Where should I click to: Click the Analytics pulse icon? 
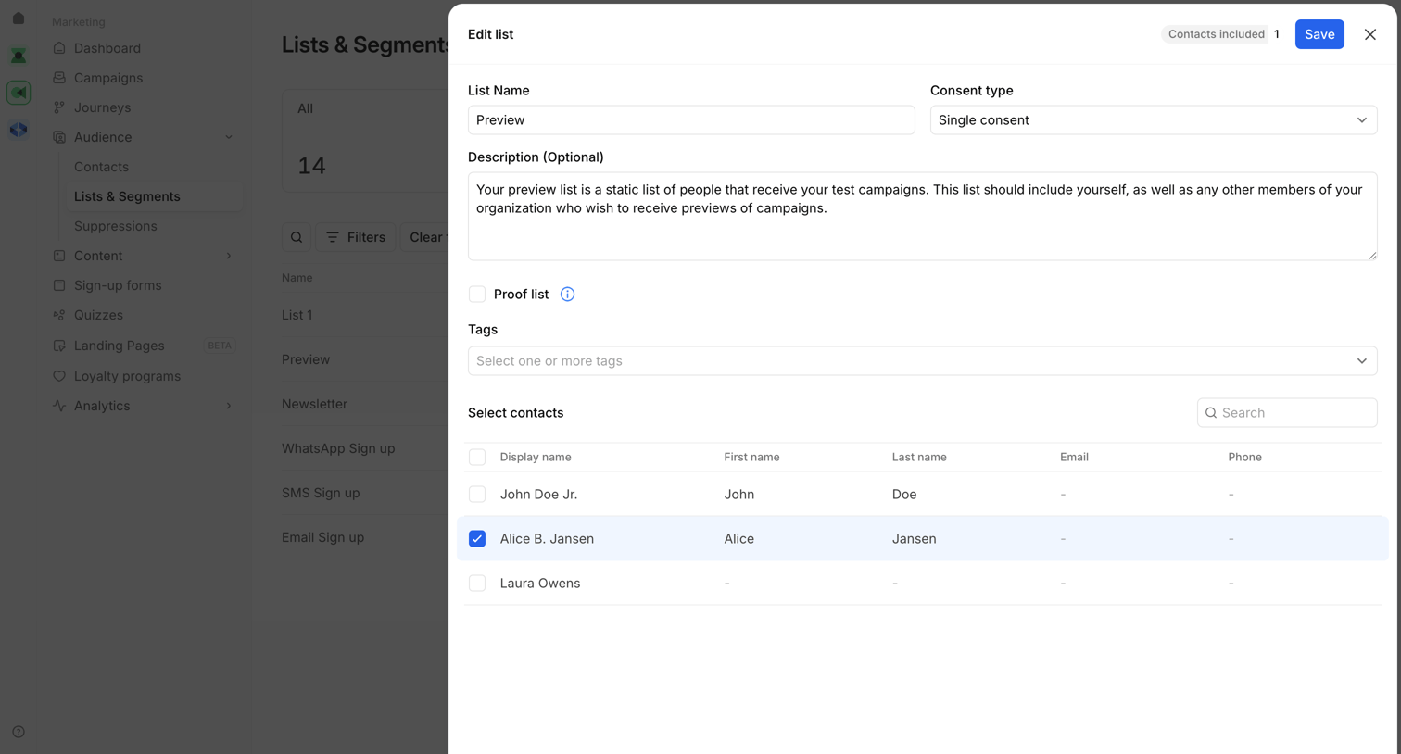pyautogui.click(x=59, y=406)
